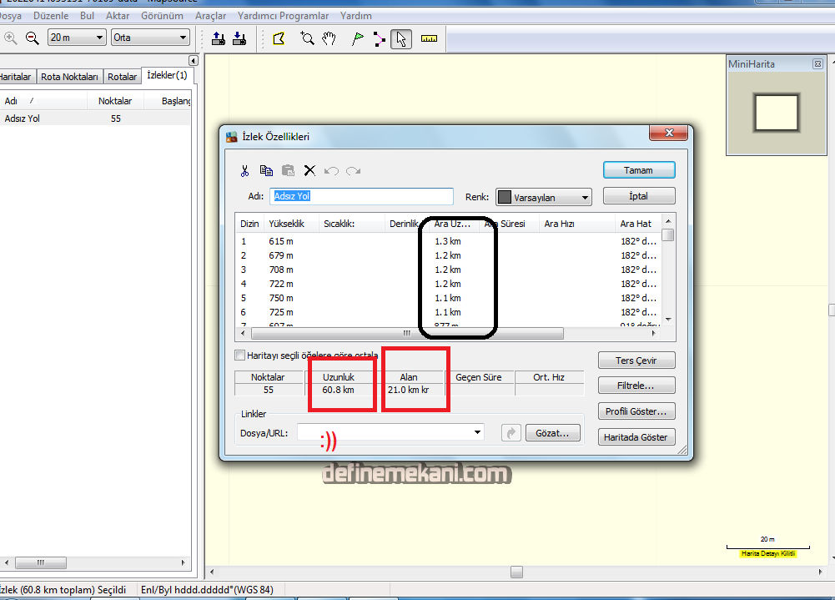Click the receive from device icon
The width and height of the screenshot is (835, 600).
[239, 38]
